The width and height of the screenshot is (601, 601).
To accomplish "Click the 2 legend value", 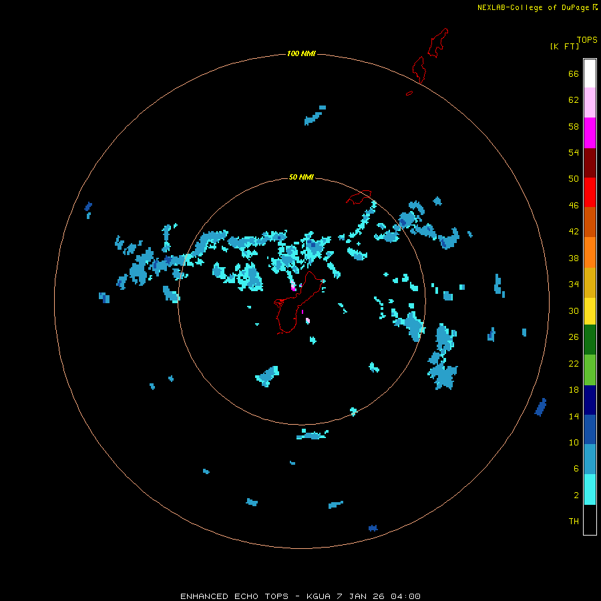I will coord(576,495).
